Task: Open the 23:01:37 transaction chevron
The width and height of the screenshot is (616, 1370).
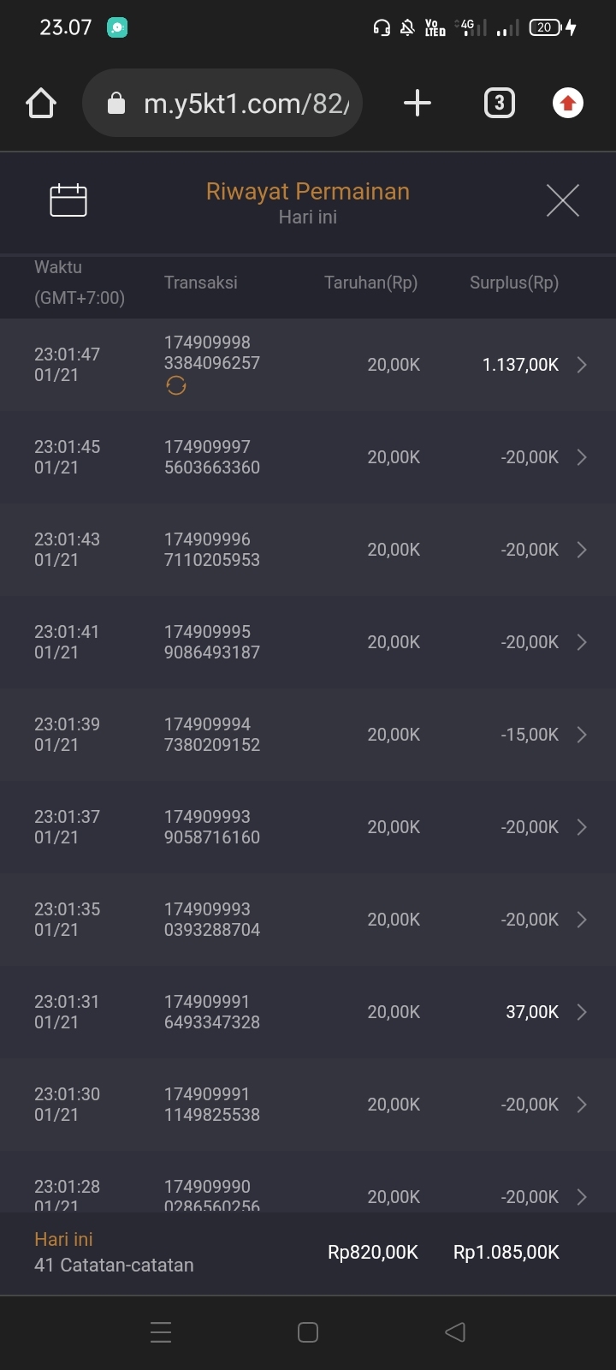Action: coord(582,827)
